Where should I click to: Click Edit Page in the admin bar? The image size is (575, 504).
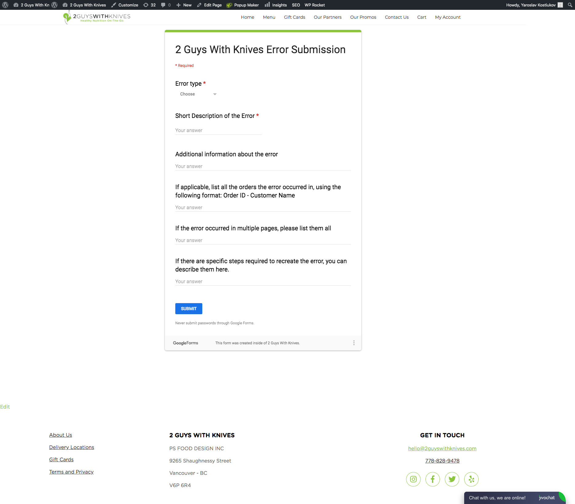(209, 5)
